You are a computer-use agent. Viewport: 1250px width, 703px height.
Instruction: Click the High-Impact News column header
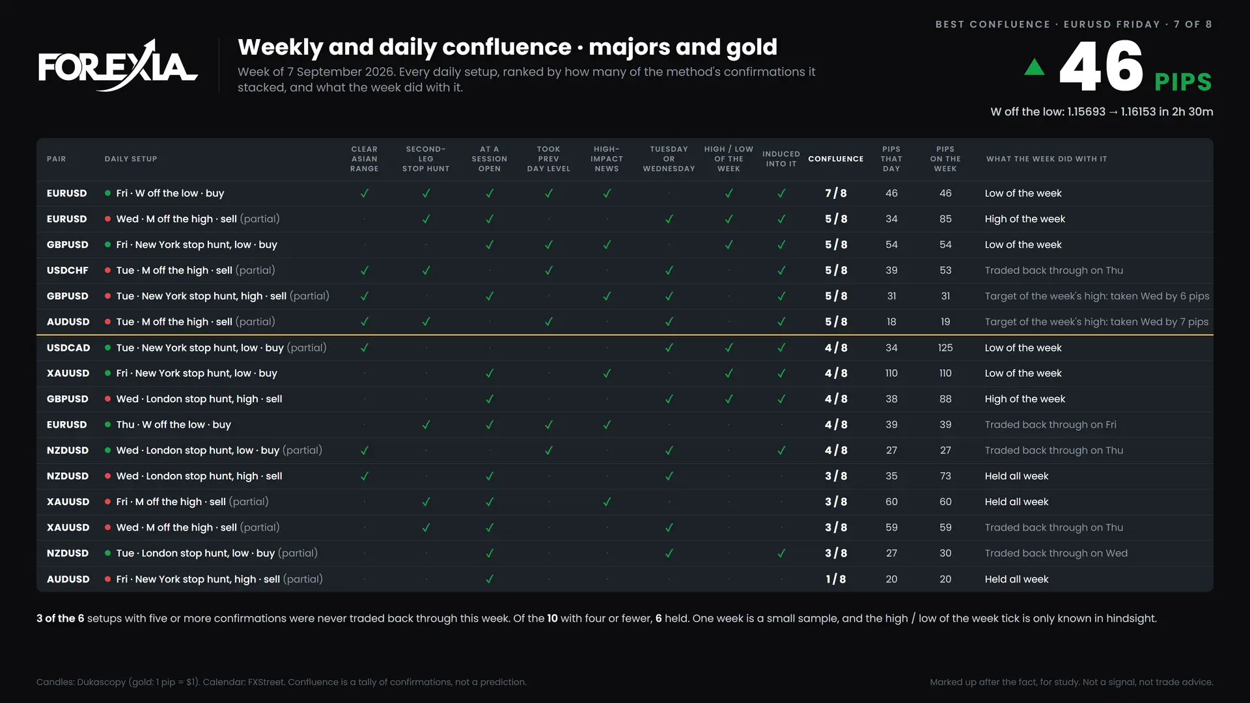pos(607,159)
